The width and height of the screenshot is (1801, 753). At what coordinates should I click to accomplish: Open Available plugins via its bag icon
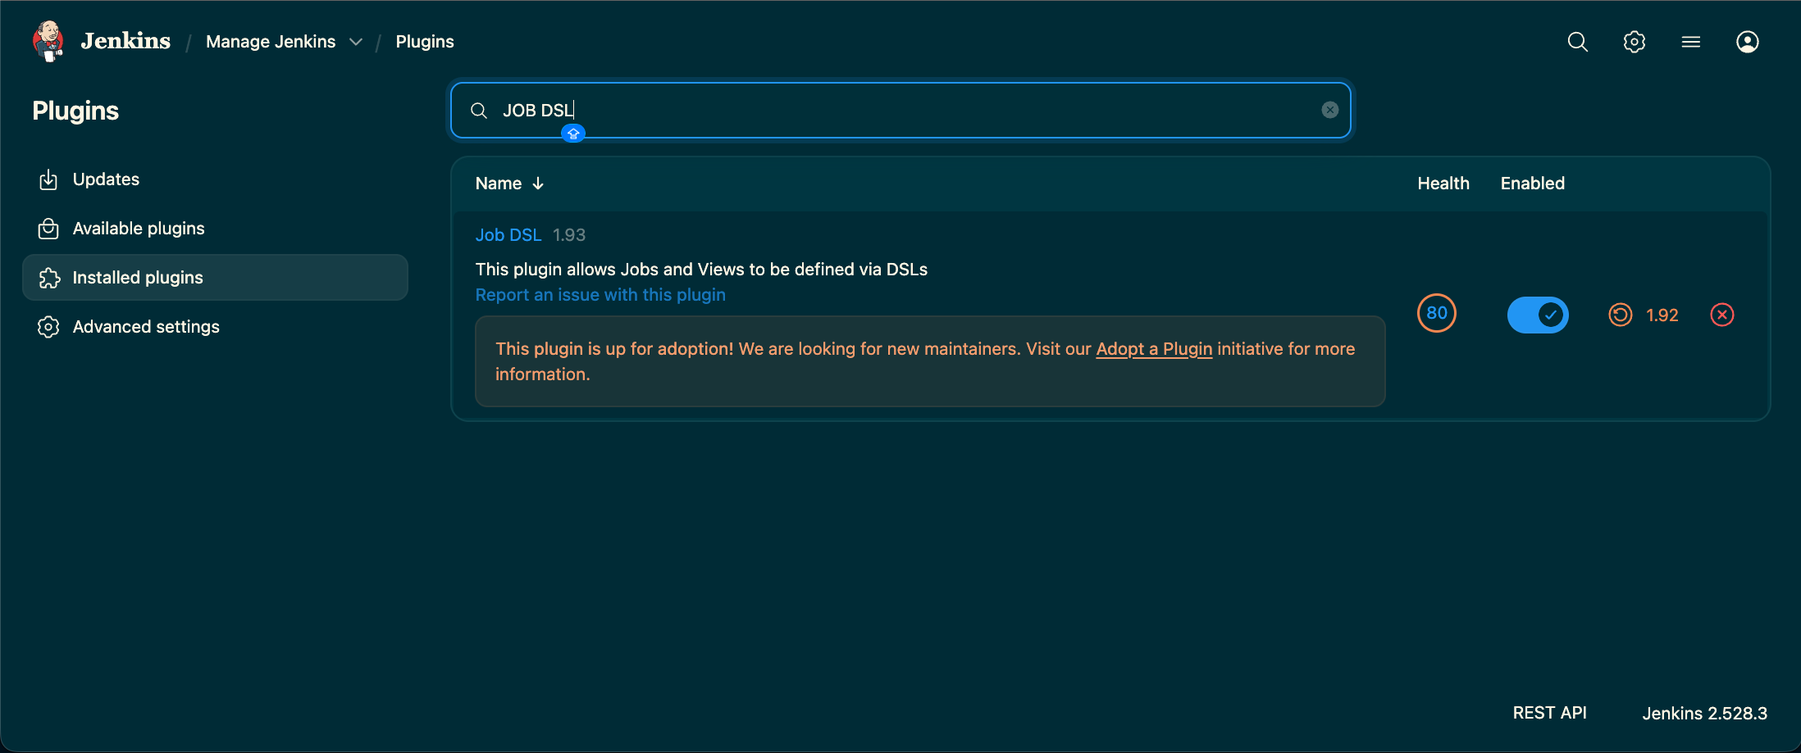[x=48, y=228]
